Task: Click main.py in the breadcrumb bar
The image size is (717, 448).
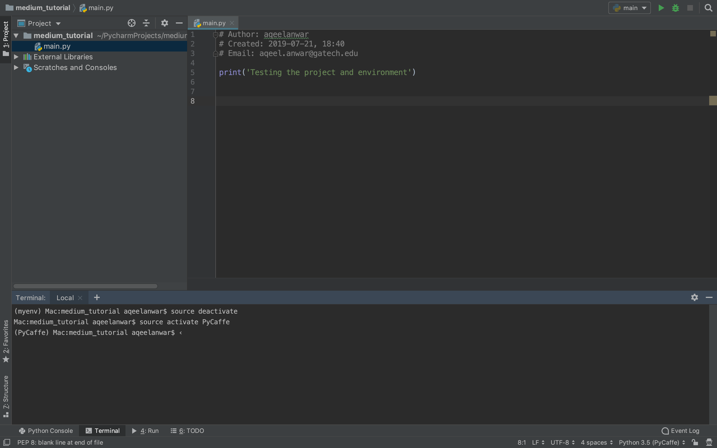Action: pyautogui.click(x=97, y=8)
